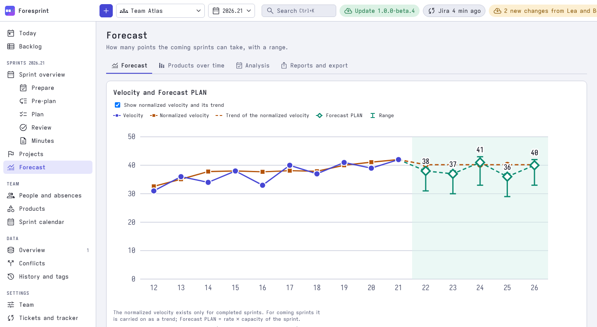This screenshot has height=327, width=597.
Task: Click the Foresprint logo icon
Action: pyautogui.click(x=10, y=11)
